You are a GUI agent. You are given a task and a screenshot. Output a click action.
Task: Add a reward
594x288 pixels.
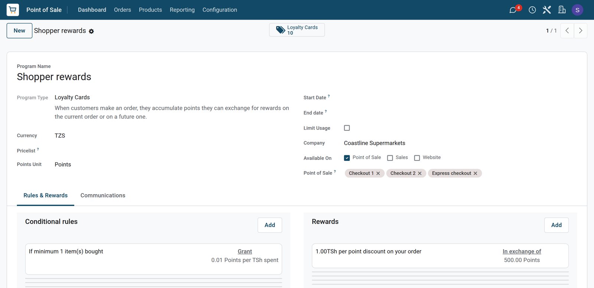coord(557,225)
